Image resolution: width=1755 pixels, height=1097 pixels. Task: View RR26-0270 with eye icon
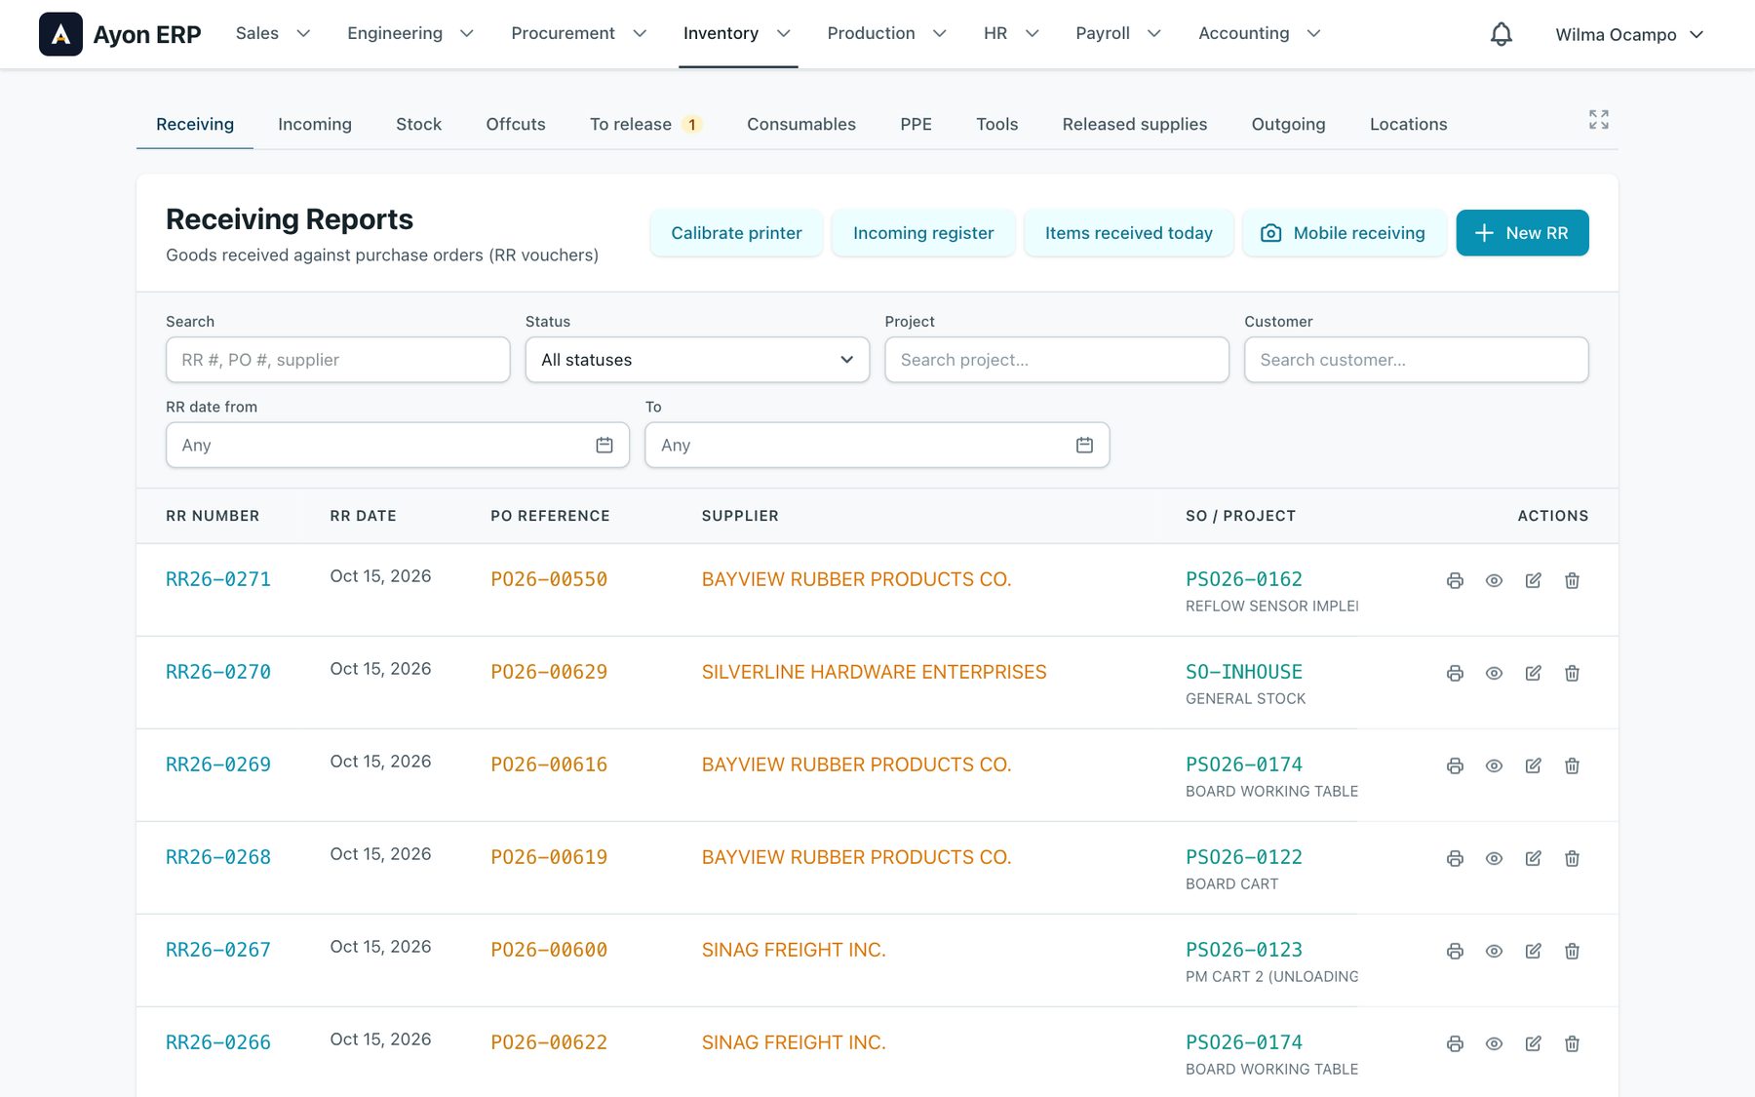[x=1494, y=673]
